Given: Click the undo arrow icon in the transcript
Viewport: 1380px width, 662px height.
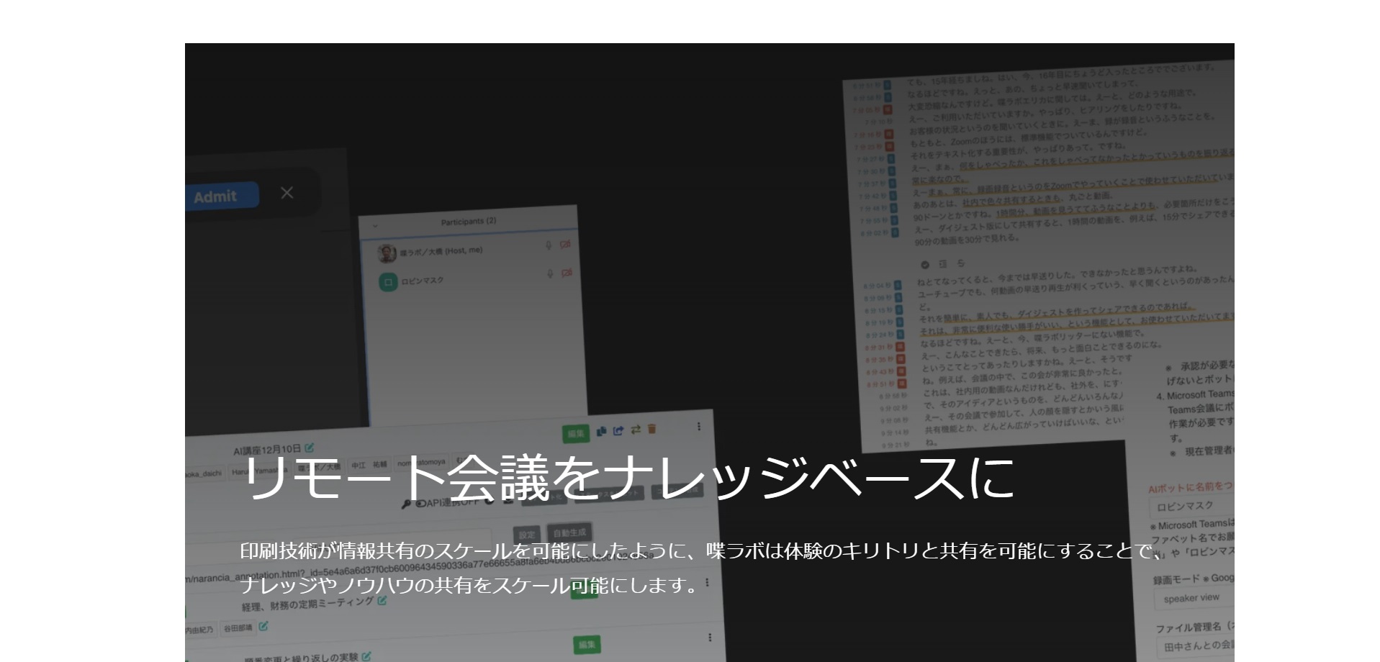Looking at the screenshot, I should 960,263.
